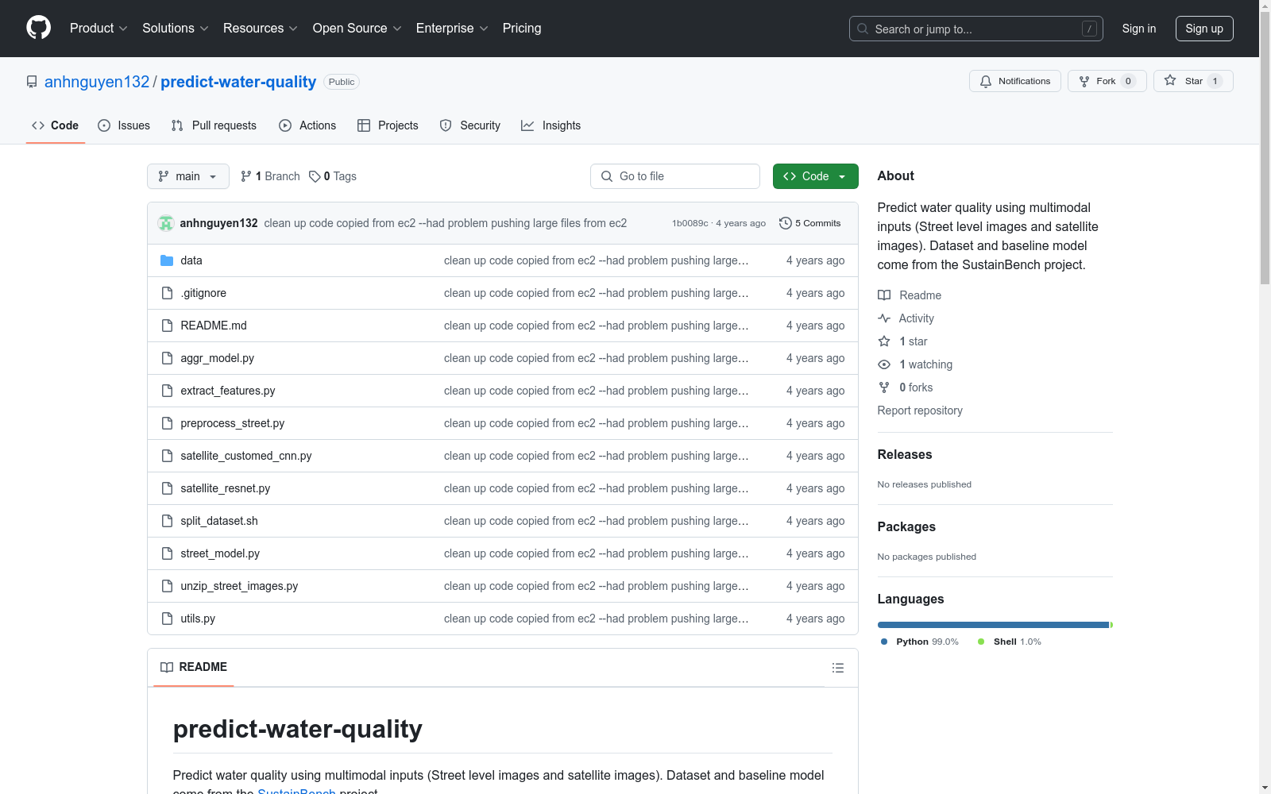Star the repository
This screenshot has height=794, width=1271.
pyautogui.click(x=1192, y=80)
